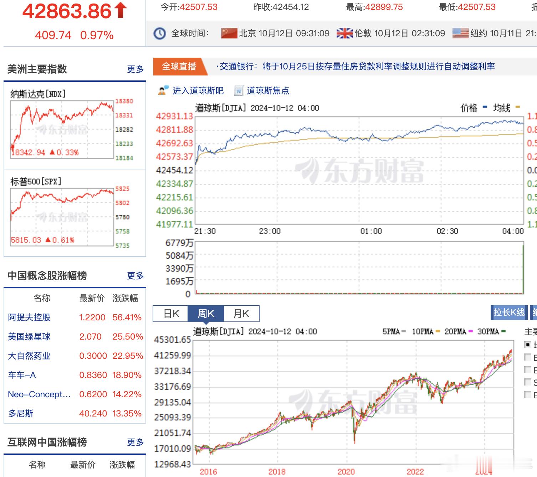This screenshot has width=537, height=477.
Task: Click the 中国概念股涨幅榜 heading
Action: tap(47, 276)
